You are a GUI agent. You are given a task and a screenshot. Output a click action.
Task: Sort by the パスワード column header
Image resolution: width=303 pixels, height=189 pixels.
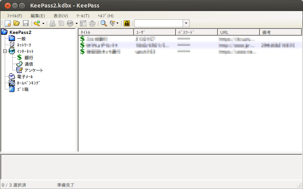pyautogui.click(x=196, y=32)
